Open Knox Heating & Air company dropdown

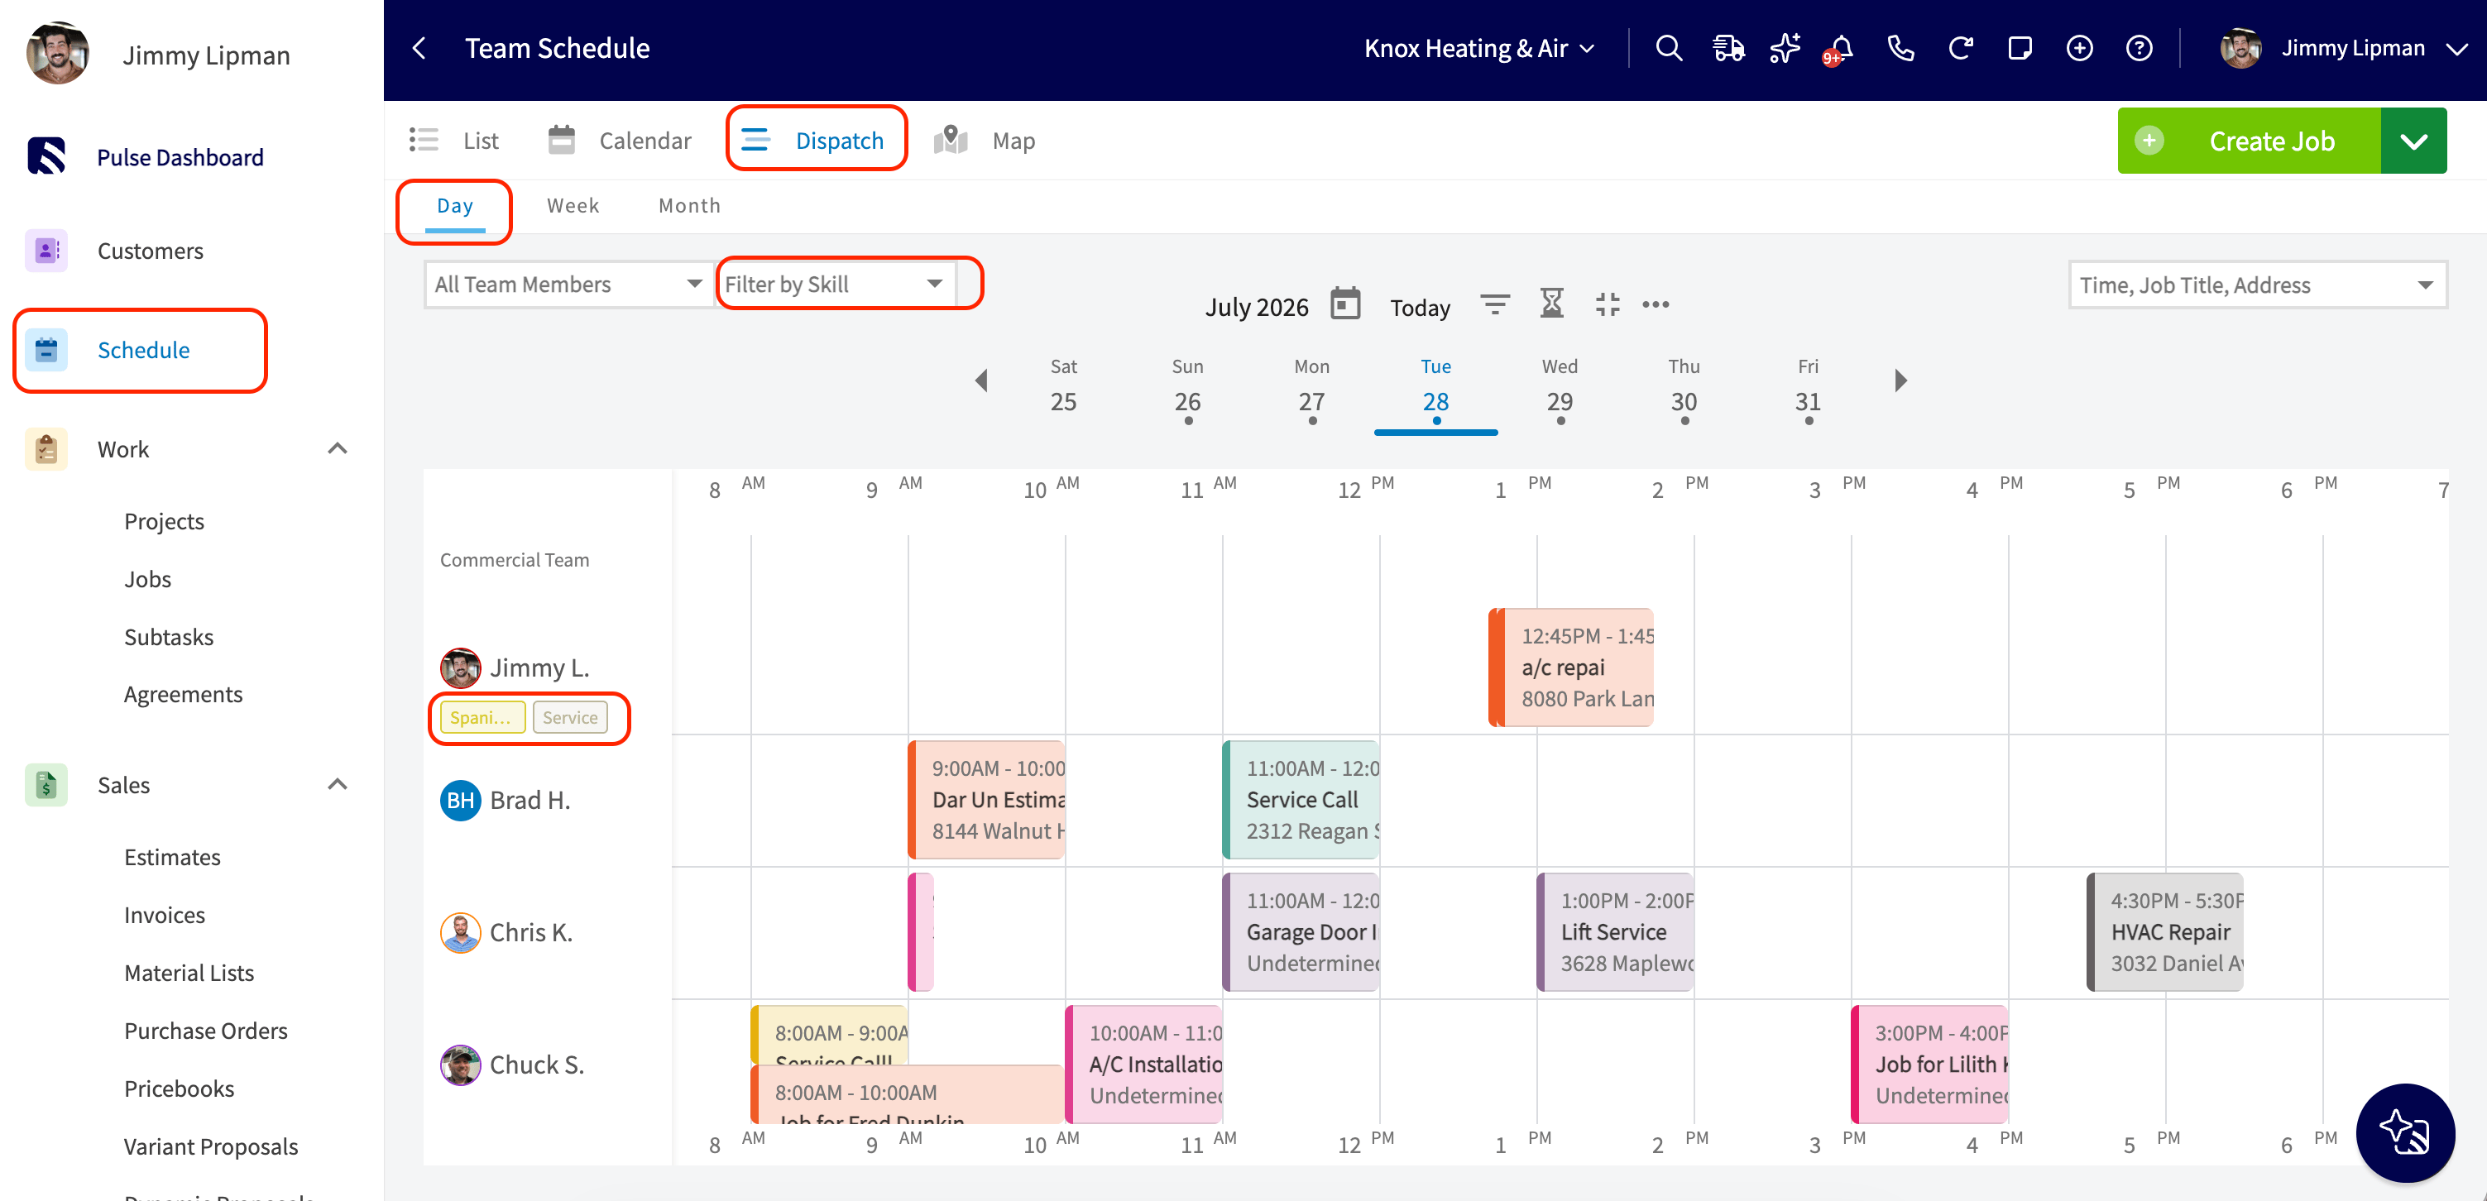coord(1479,48)
